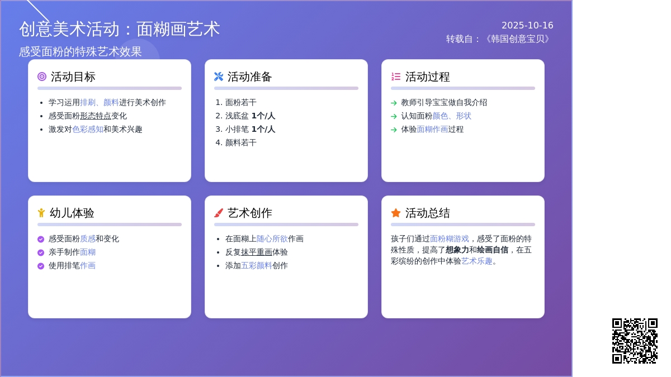Screen dimensions: 671x377
Task: Click the tools icon beside 活动准备
Action: point(219,77)
